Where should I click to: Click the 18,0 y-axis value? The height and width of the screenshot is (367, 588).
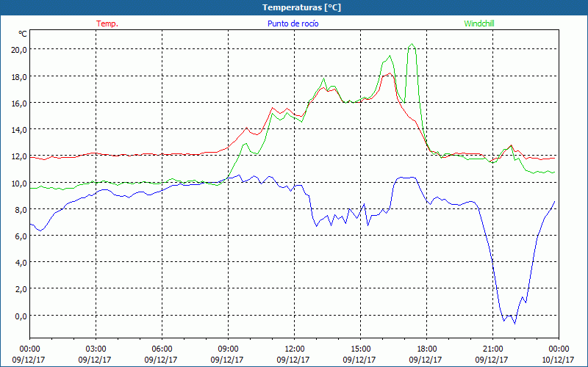coord(19,76)
